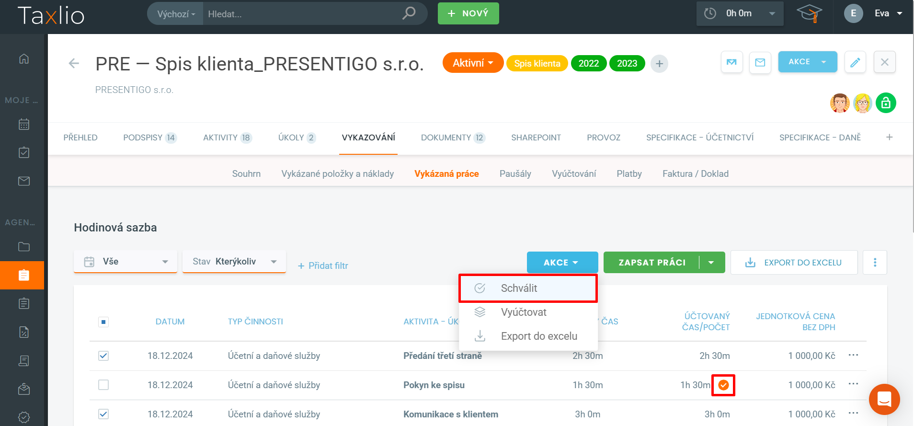Open the calendar icon in sidebar
This screenshot has height=426, width=914.
pyautogui.click(x=24, y=124)
